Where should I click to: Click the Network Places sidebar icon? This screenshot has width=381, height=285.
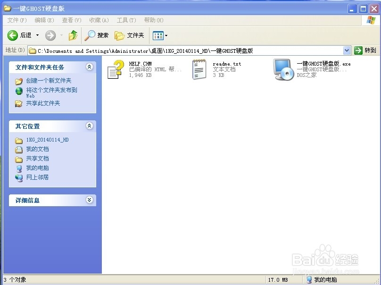[19, 178]
